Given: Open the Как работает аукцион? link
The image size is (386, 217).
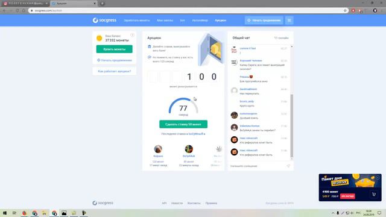Looking at the screenshot, I should (x=114, y=71).
